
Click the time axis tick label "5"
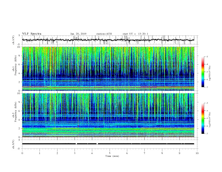110,153
